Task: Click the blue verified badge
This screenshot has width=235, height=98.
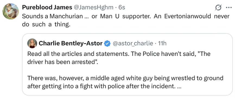Action: (107, 43)
